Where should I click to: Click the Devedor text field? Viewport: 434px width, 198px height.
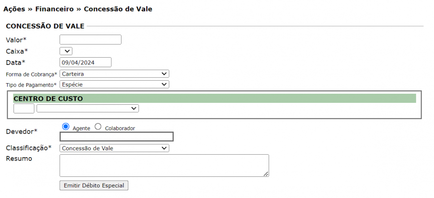tap(116, 136)
